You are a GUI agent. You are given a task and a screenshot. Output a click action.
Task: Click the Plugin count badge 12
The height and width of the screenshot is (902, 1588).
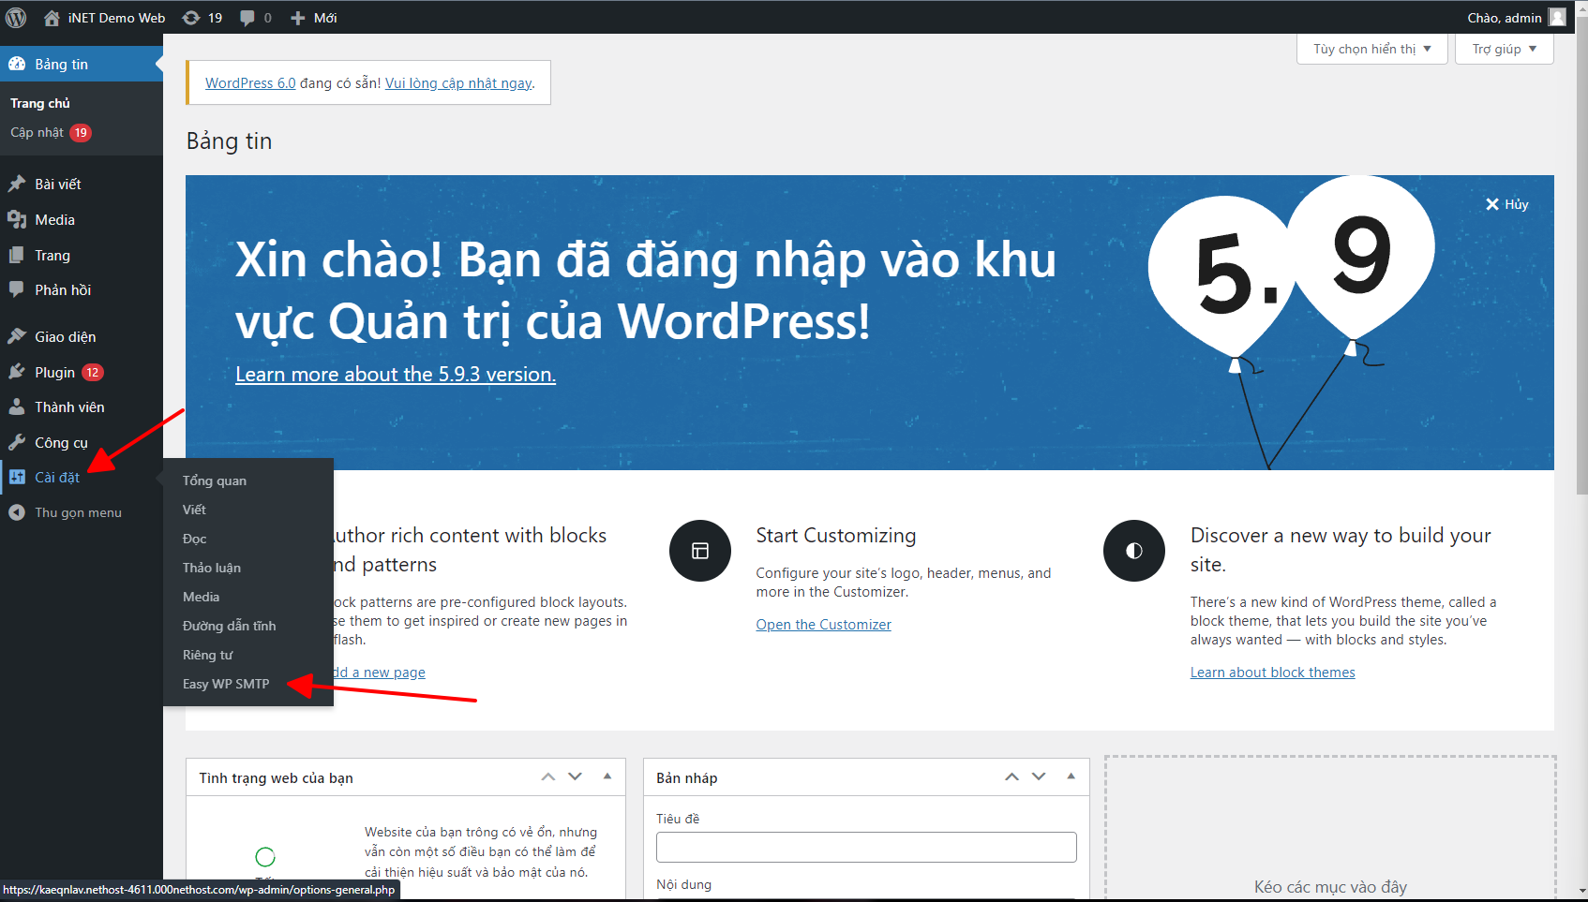click(x=92, y=372)
